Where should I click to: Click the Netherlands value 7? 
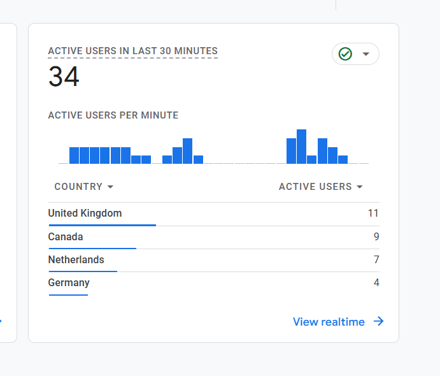376,259
